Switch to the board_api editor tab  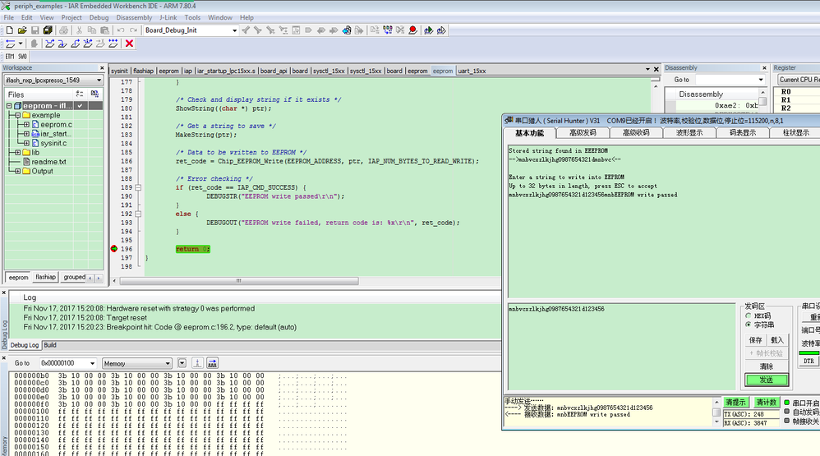[x=274, y=71]
